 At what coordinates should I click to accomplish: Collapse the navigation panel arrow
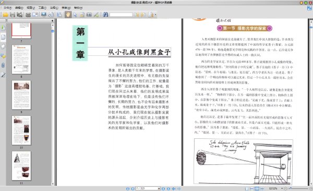[x=52, y=21]
